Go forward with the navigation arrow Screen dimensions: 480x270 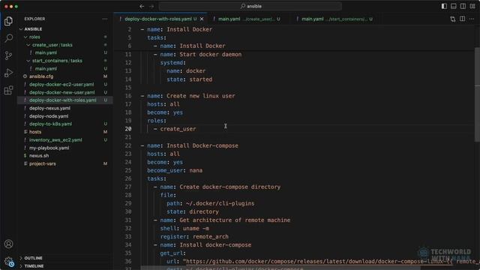pos(151,6)
